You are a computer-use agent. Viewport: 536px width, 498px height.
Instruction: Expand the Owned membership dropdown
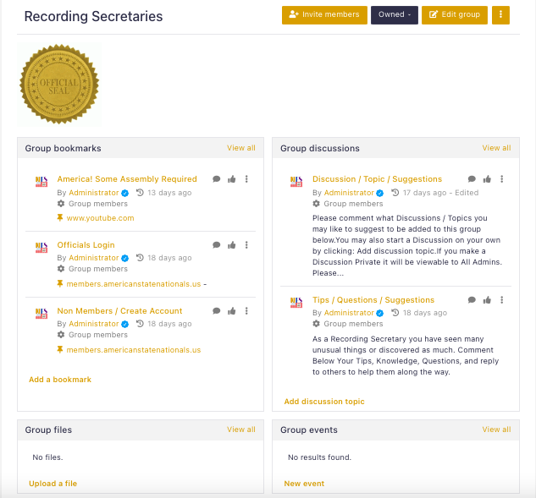point(395,14)
